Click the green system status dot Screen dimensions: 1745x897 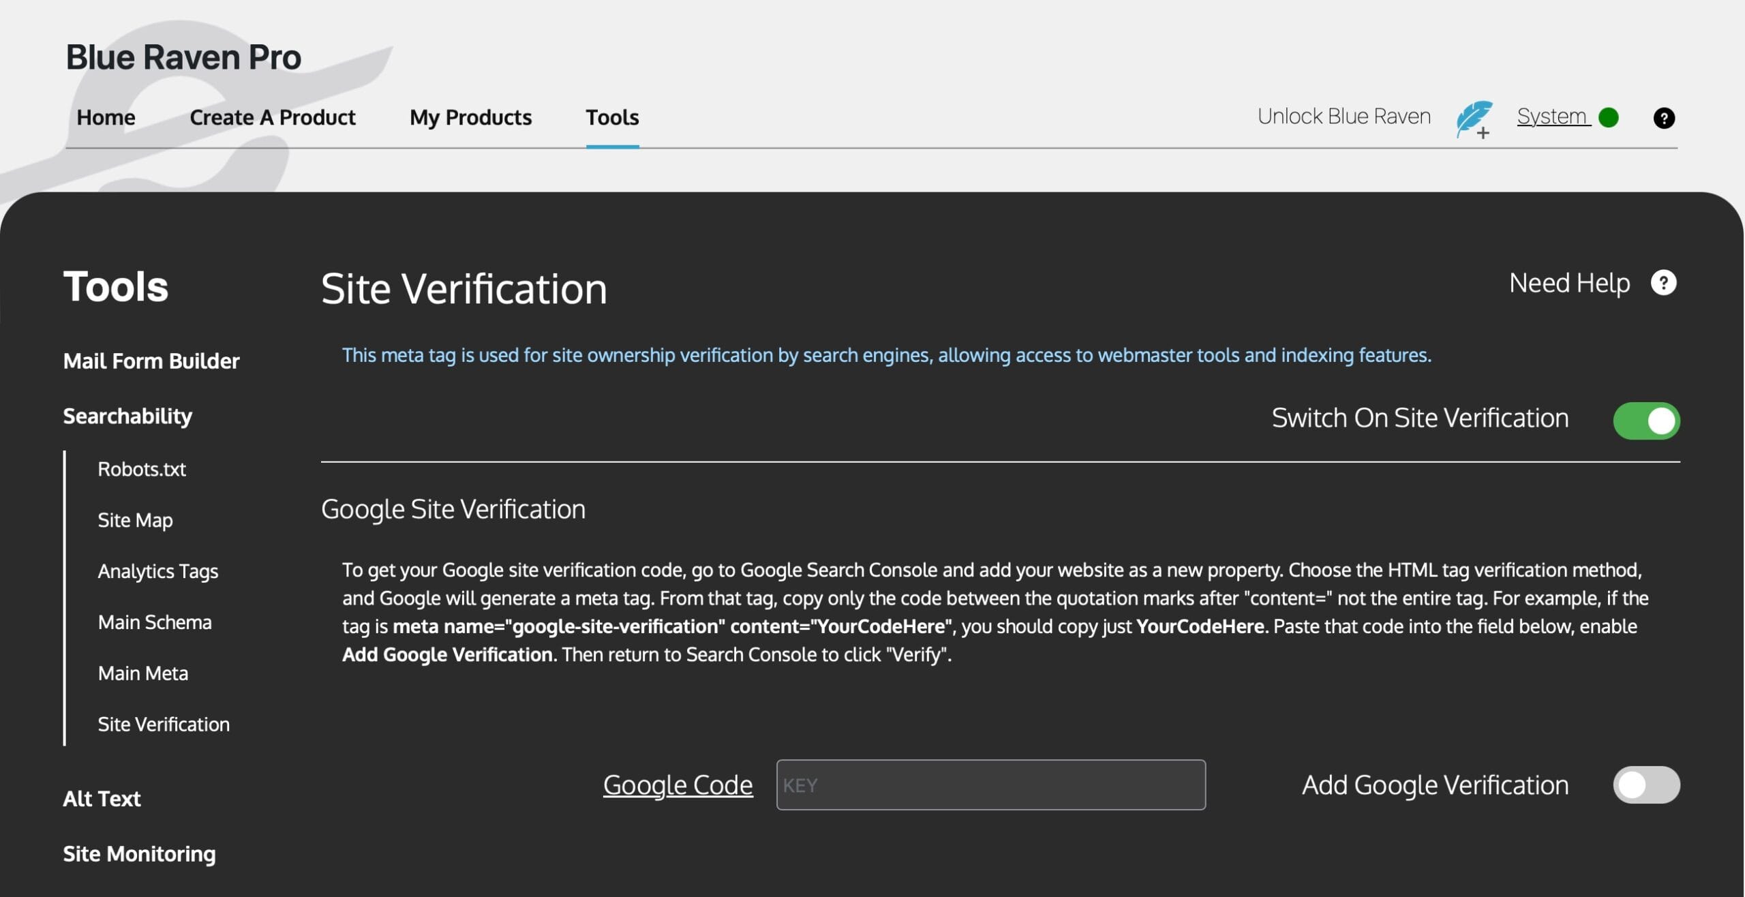coord(1608,117)
